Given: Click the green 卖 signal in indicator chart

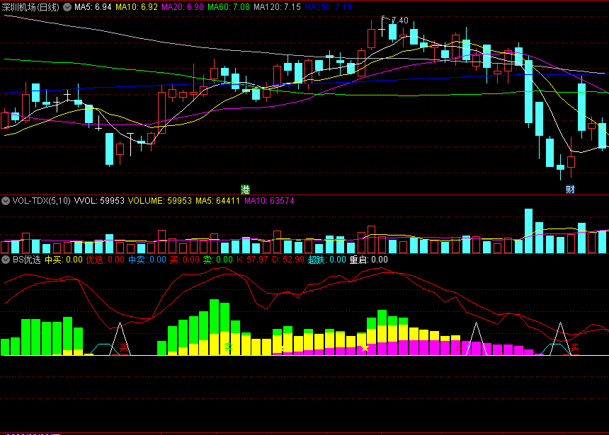Looking at the screenshot, I should click(228, 347).
